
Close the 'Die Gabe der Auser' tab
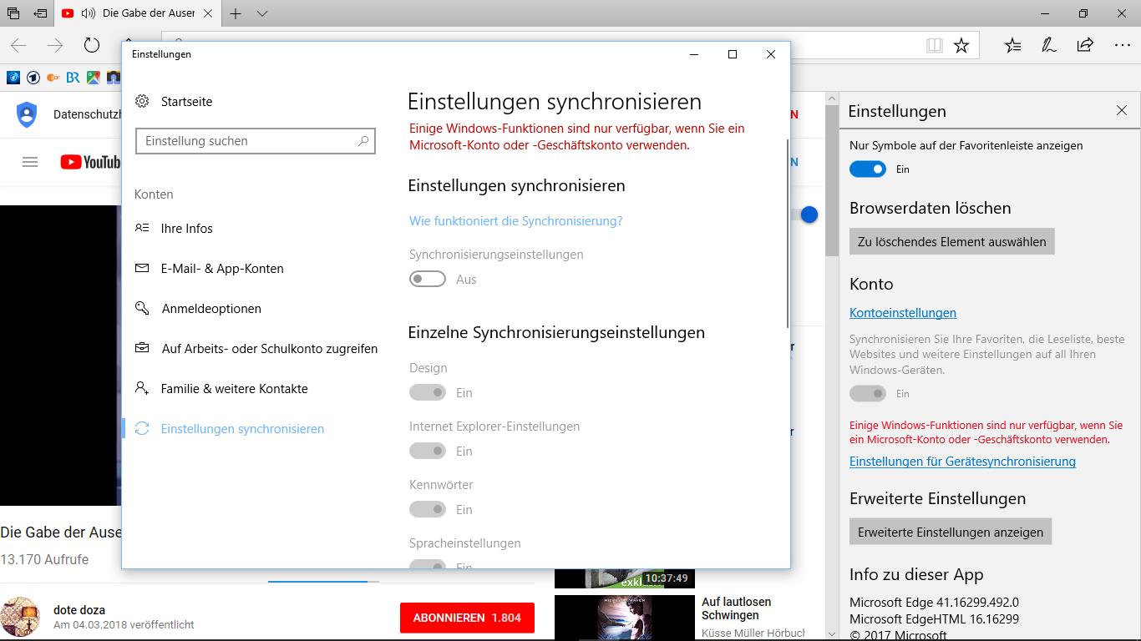[208, 14]
